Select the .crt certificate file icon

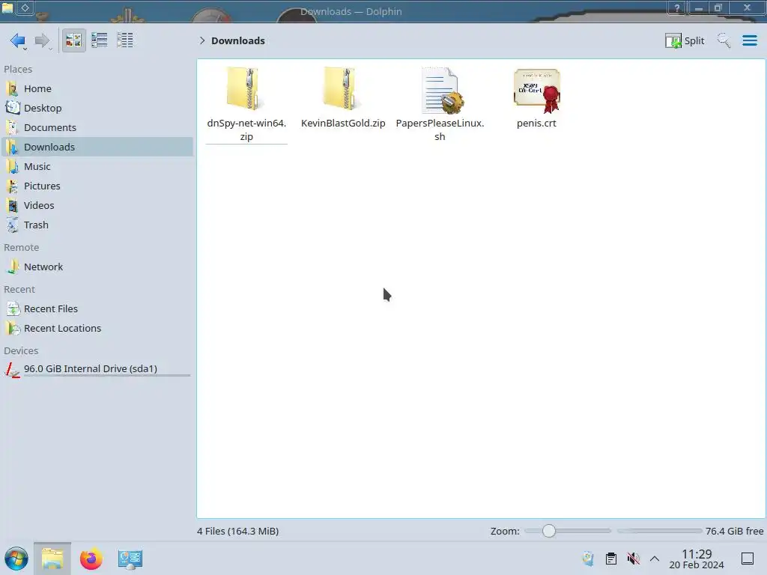(x=536, y=90)
